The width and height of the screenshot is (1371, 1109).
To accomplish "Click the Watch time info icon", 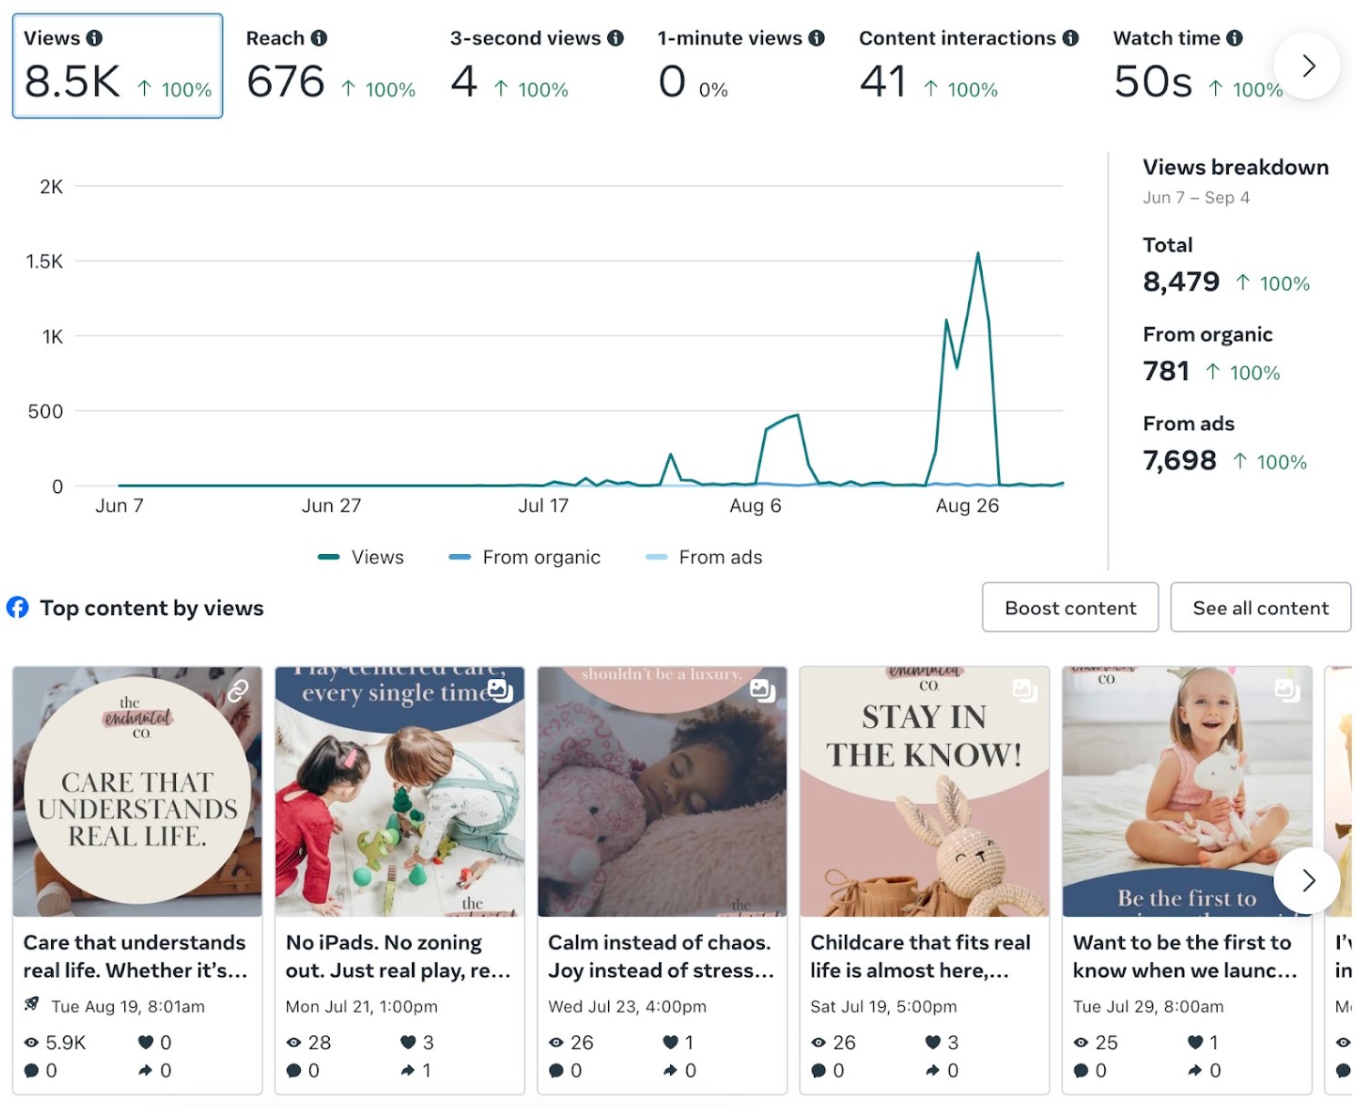I will click(1235, 38).
